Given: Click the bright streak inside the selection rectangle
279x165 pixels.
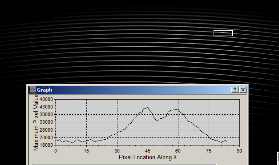Looking at the screenshot, I should [x=224, y=33].
